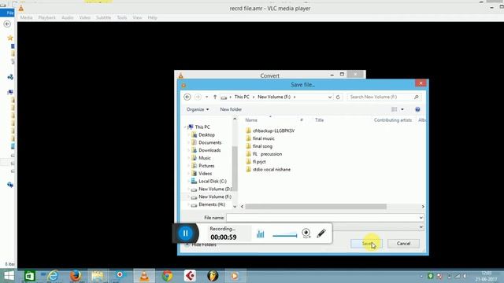Sort by Contributing artists column

point(392,120)
